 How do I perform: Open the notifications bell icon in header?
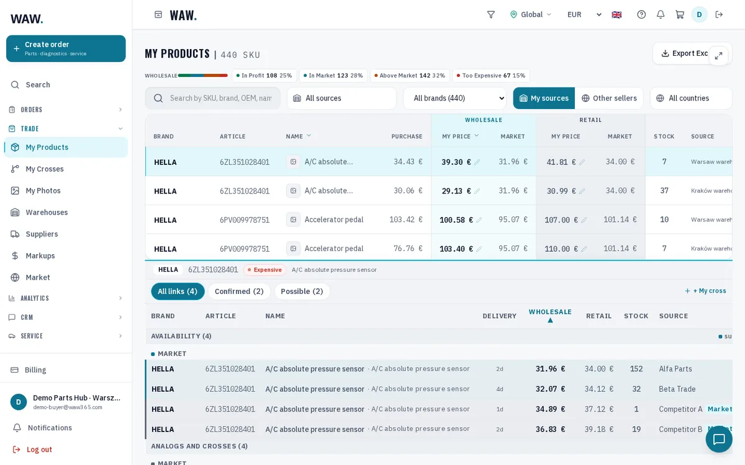(661, 14)
